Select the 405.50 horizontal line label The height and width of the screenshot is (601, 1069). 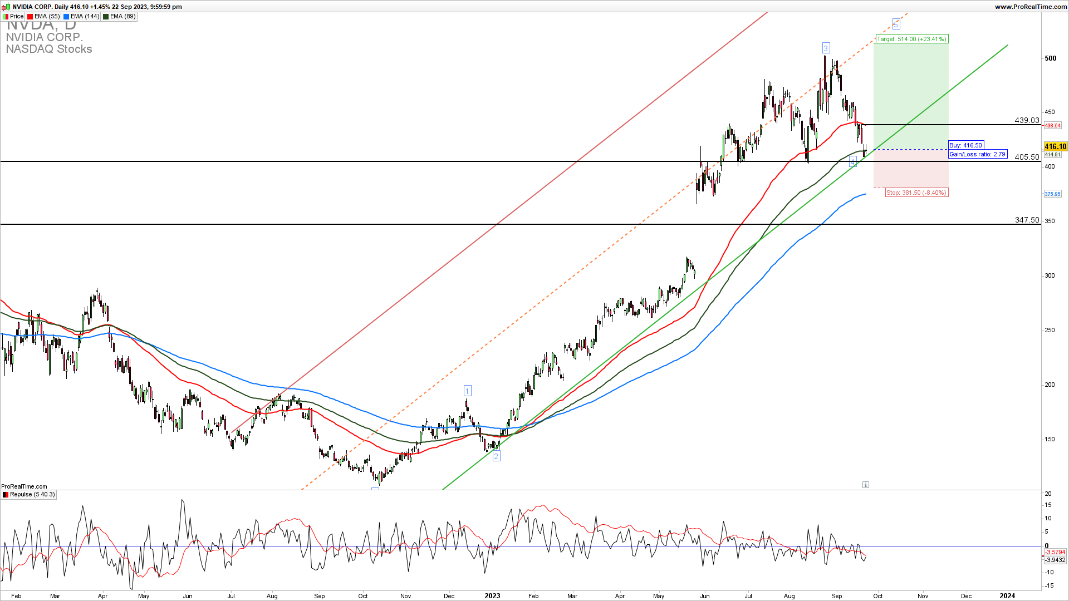click(1027, 157)
